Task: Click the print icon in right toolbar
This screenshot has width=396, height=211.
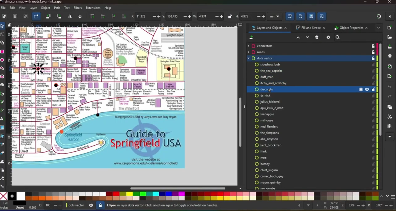Action: coord(390,56)
